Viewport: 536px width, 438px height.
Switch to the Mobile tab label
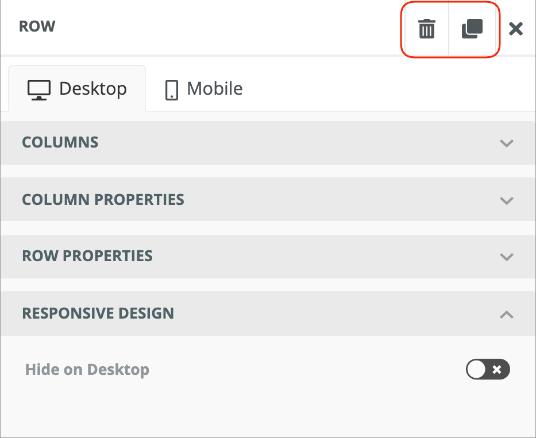215,88
